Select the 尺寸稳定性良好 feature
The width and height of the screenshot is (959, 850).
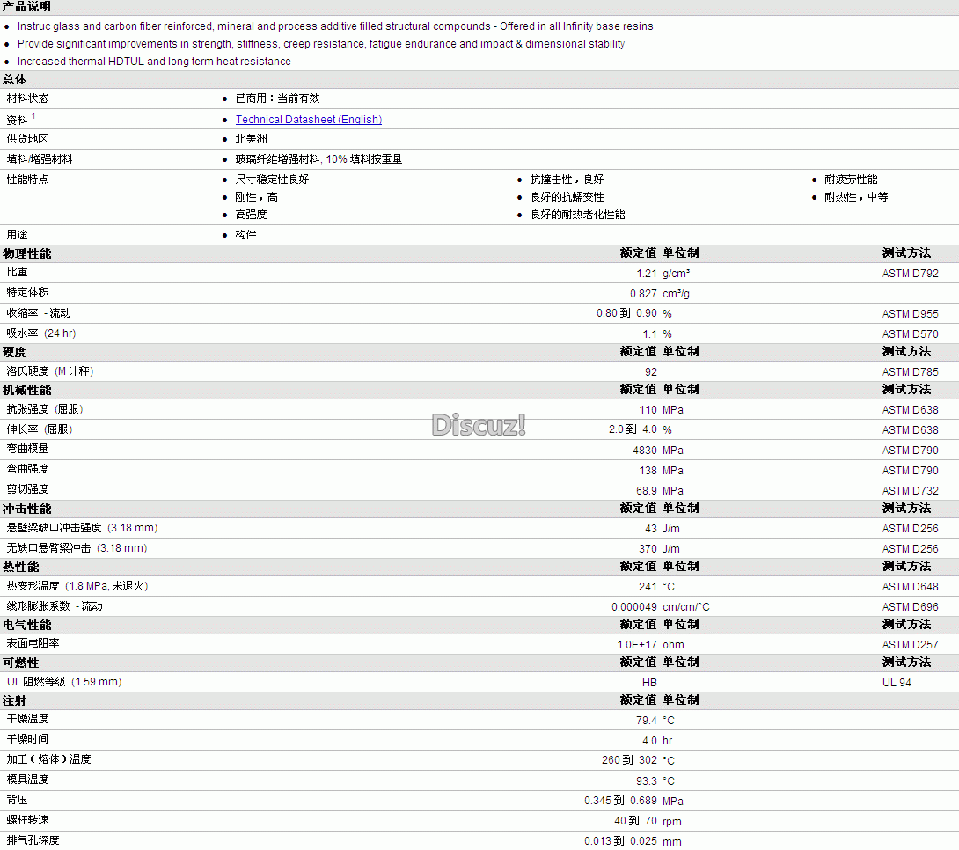(x=272, y=180)
